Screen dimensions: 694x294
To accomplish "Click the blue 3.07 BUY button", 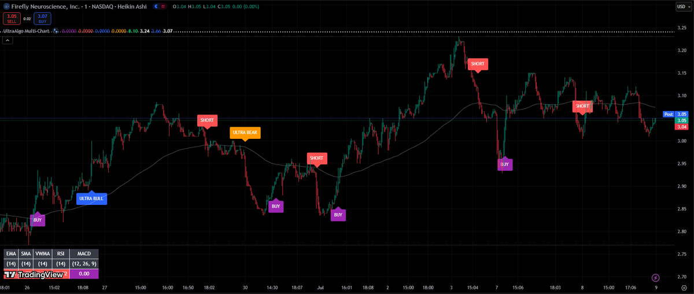I will 42,19.
